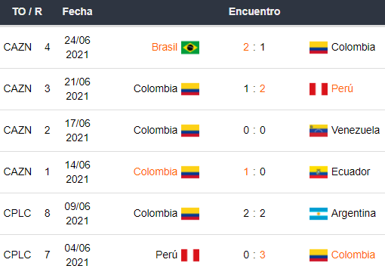The image size is (385, 278).
Task: Click the 2 : 1 score result
Action: pyautogui.click(x=254, y=47)
